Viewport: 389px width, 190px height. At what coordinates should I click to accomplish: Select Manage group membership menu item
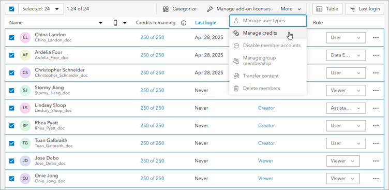pos(268,61)
